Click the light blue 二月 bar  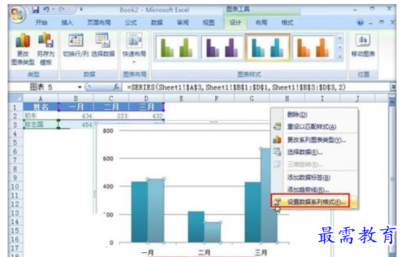coord(212,232)
